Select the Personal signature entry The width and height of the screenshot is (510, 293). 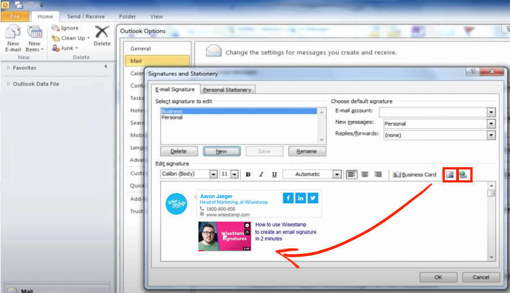[239, 117]
